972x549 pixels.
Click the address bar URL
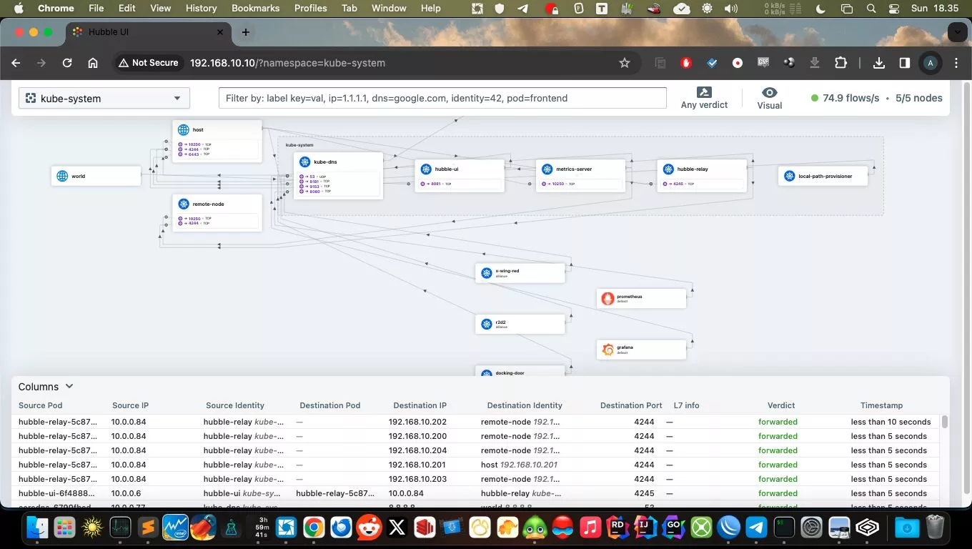click(287, 63)
